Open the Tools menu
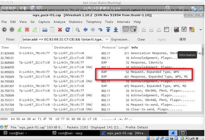 (x=109, y=22)
